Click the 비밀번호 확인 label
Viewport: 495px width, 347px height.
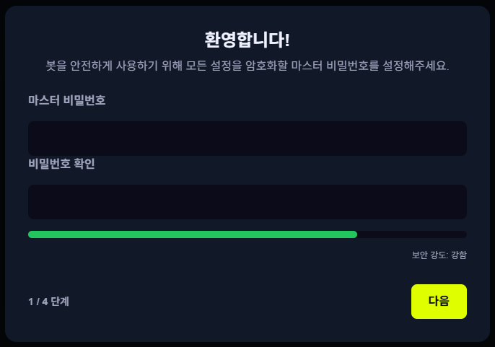click(61, 164)
